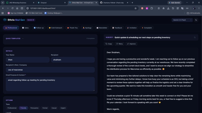Set tone to Formal

pos(45,108)
